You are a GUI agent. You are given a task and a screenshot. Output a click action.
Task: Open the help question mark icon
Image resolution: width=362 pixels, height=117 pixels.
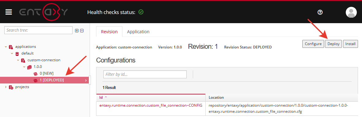pyautogui.click(x=320, y=12)
